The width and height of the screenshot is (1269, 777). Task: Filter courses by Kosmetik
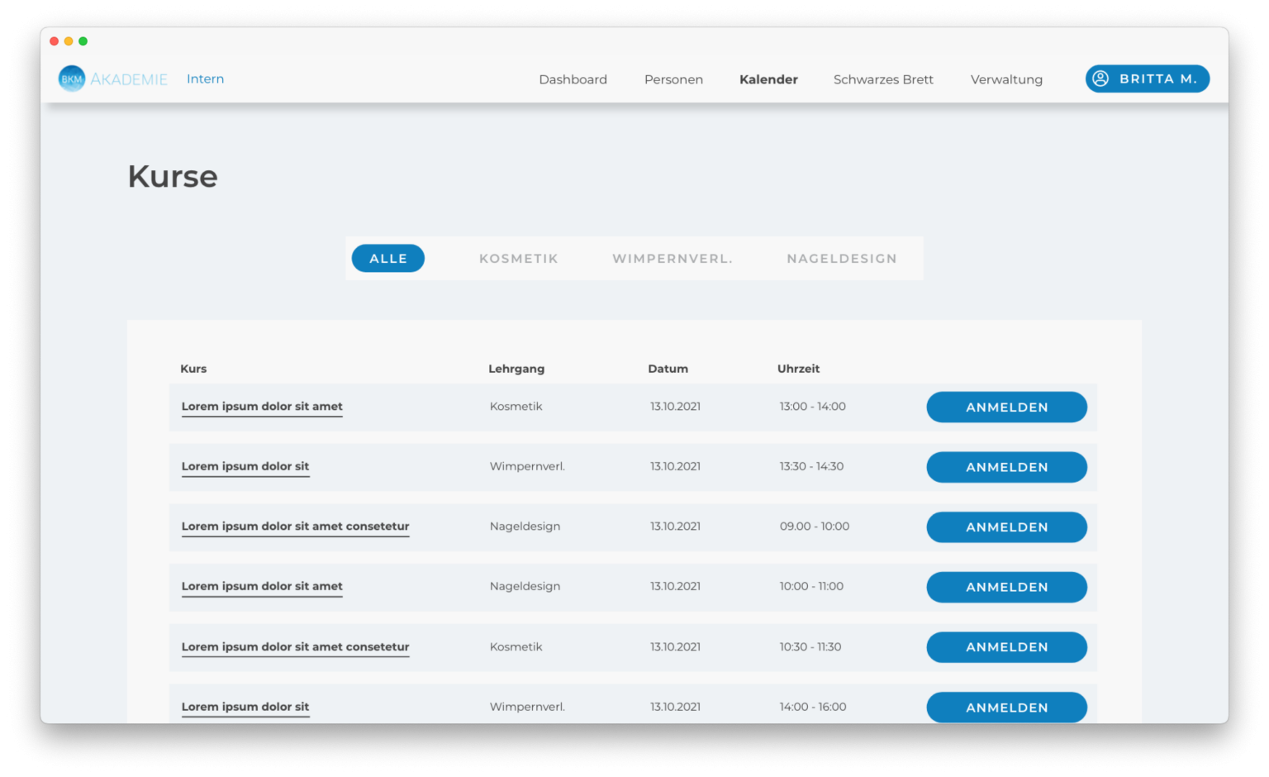519,259
